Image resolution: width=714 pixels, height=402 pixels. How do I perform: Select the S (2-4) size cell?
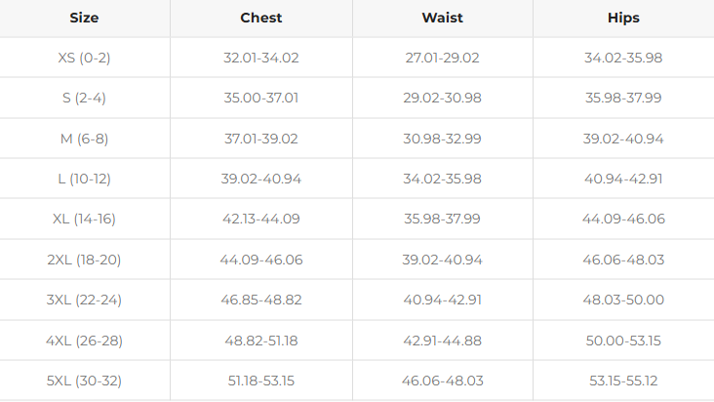coord(84,98)
